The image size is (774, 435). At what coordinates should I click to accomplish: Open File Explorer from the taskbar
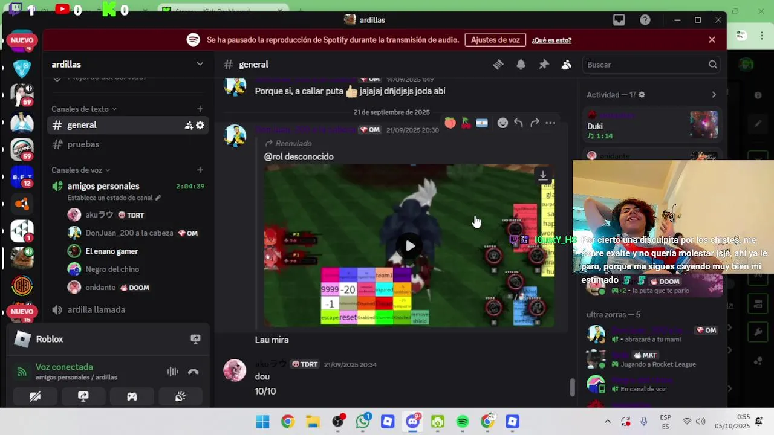coord(313,422)
